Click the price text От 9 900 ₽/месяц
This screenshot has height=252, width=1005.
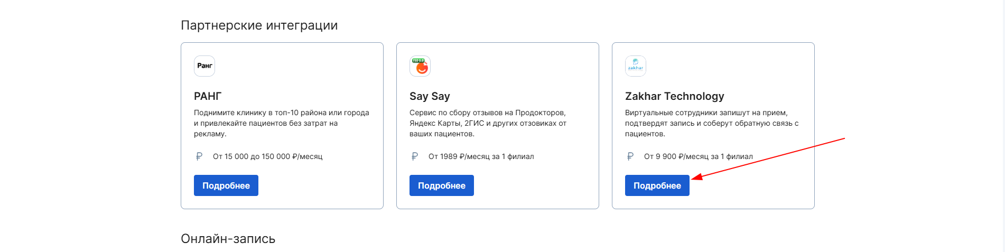[x=698, y=156]
